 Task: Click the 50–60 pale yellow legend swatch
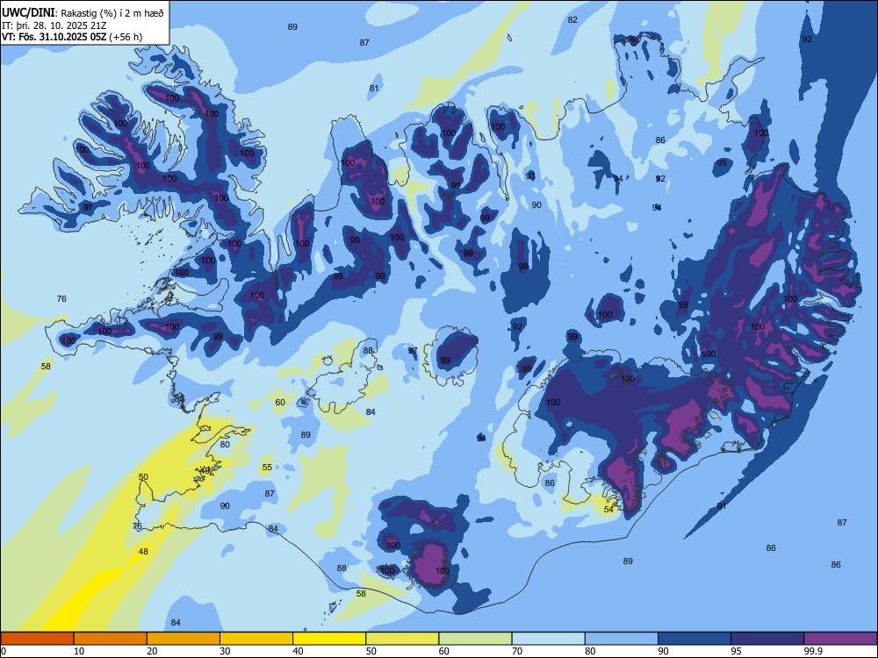[402, 639]
